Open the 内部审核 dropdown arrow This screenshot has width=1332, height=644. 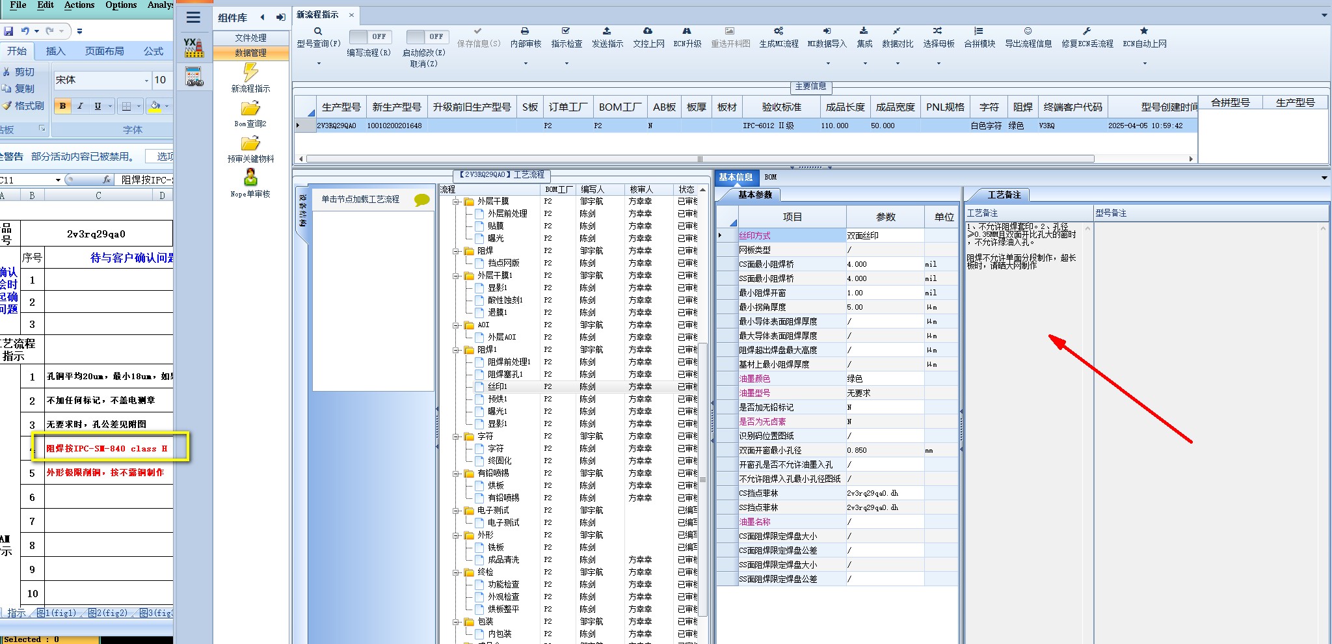[526, 64]
